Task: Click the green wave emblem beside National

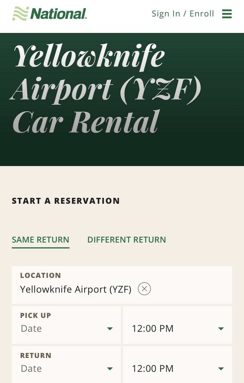Action: (20, 14)
